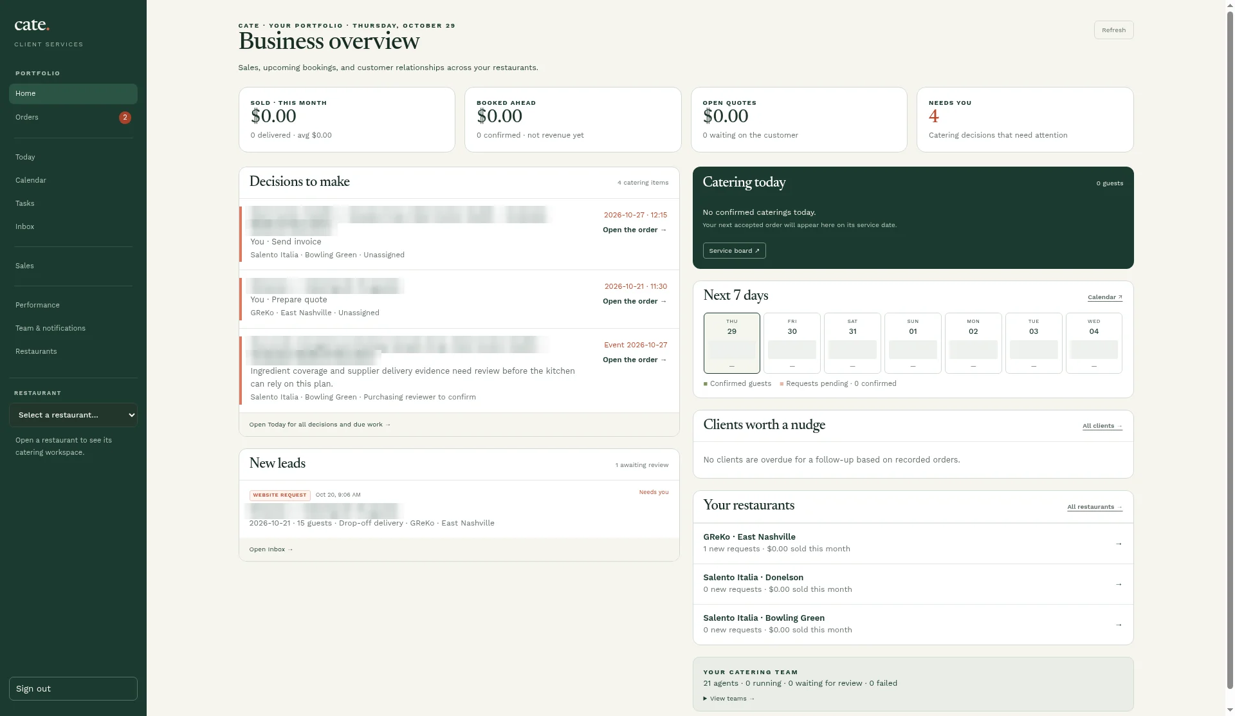Open Sales in the sidebar

point(73,266)
